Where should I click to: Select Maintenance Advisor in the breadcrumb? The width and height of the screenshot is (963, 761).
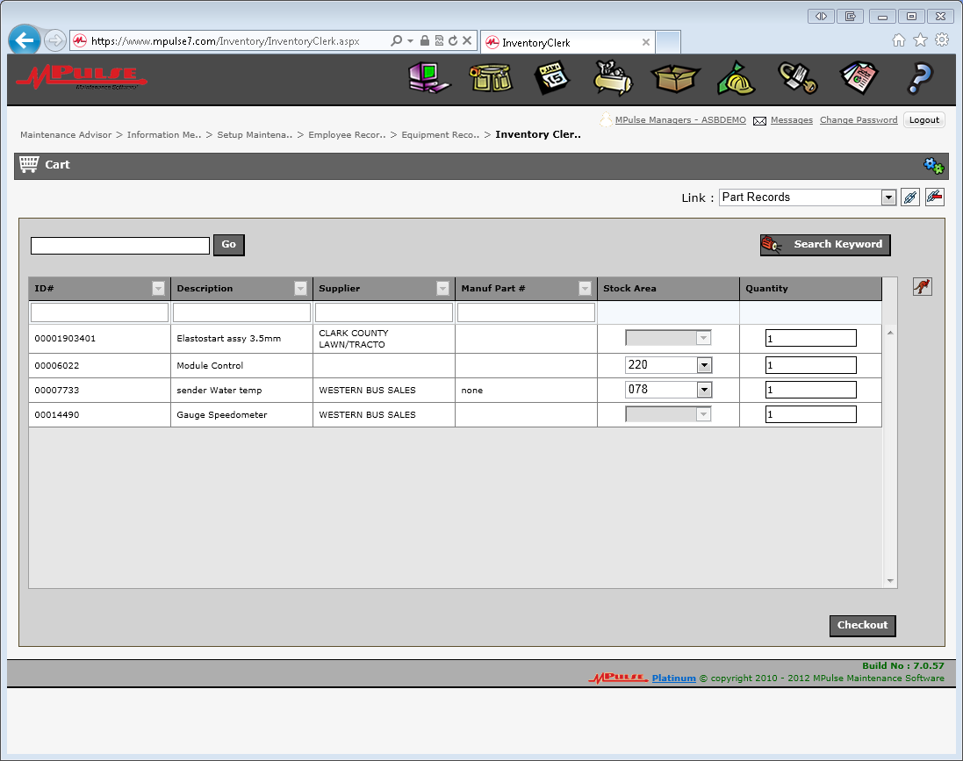pos(66,134)
